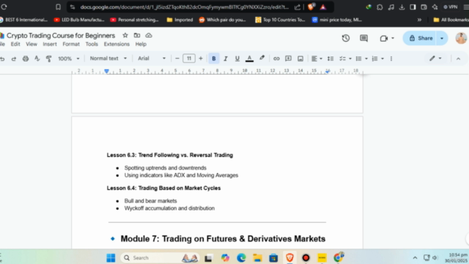Decrease font size with minus

coord(177,59)
